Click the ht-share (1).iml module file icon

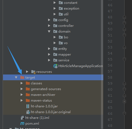(x=23, y=118)
